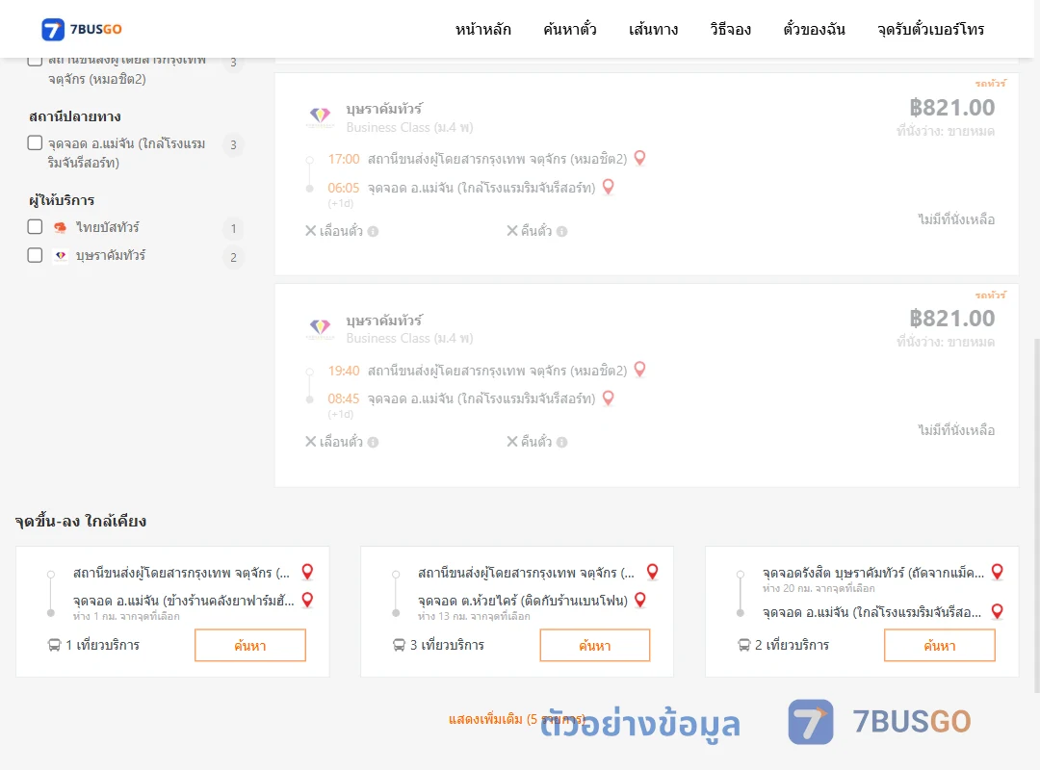Open the จุดรับตั๋วเบอร์โทร menu item
This screenshot has width=1040, height=770.
(x=930, y=29)
